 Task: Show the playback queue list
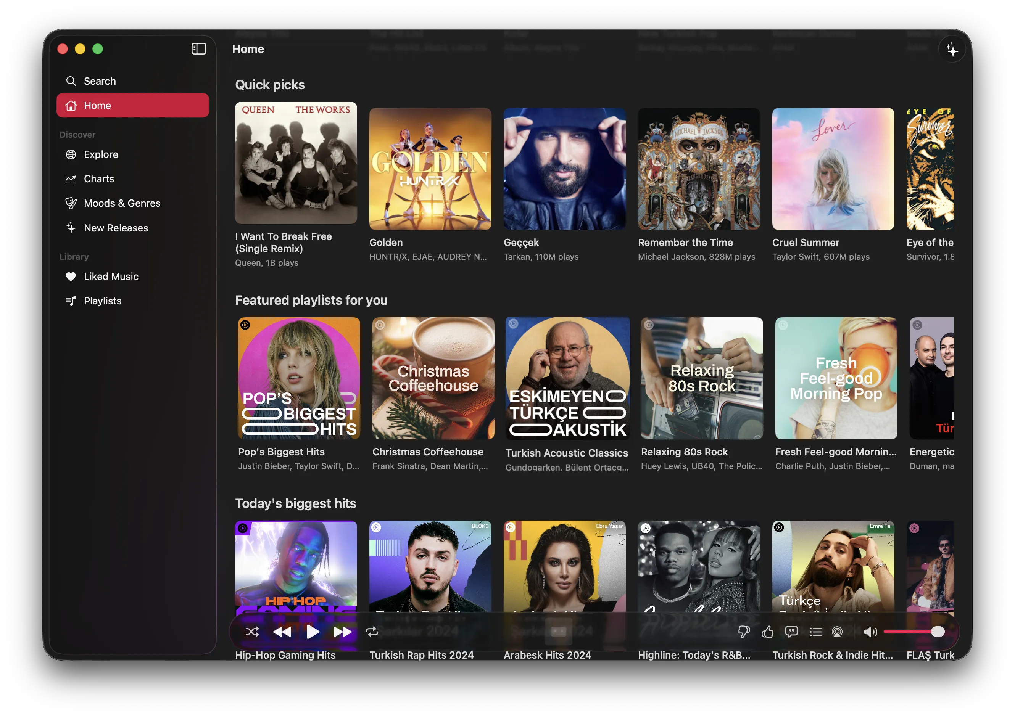[x=816, y=632]
